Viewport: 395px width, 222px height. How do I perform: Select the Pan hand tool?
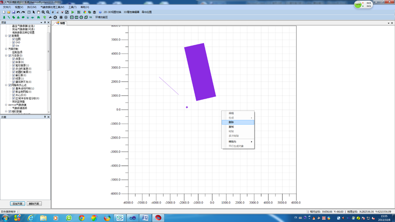(39, 12)
